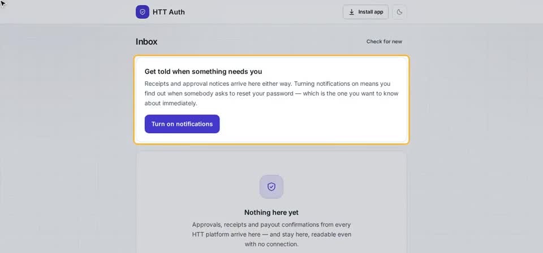Click the Install app button
This screenshot has width=543, height=253.
[x=366, y=12]
